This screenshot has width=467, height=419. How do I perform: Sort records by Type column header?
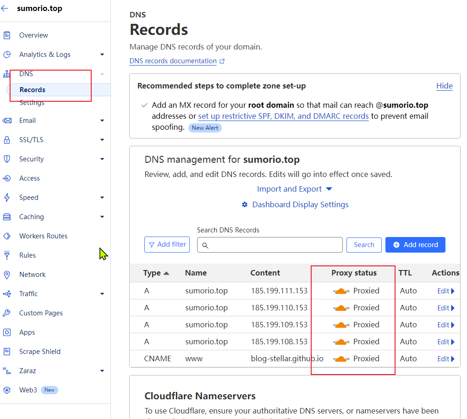(x=156, y=273)
